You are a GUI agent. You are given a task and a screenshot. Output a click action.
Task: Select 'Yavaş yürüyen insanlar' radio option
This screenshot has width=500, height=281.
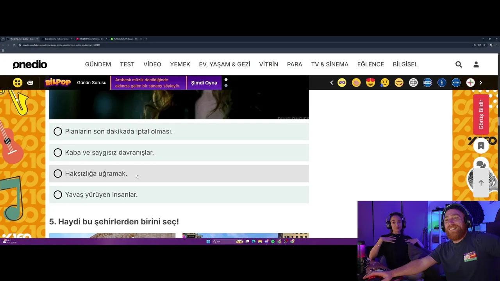(58, 195)
